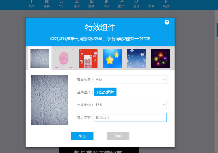Screen dimensions: 218x153
Task: Open the 图片 picture tool
Action: click(91, 4)
